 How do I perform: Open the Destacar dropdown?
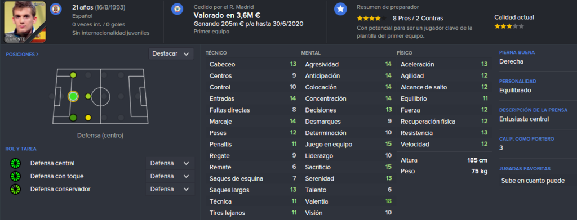(171, 53)
